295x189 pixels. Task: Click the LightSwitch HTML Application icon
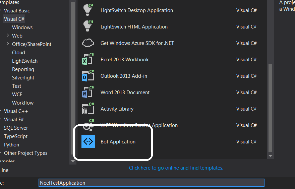pyautogui.click(x=88, y=26)
